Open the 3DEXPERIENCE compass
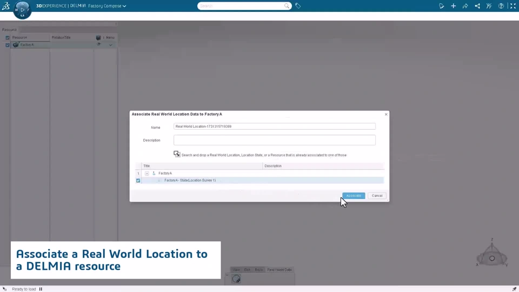 point(22,10)
